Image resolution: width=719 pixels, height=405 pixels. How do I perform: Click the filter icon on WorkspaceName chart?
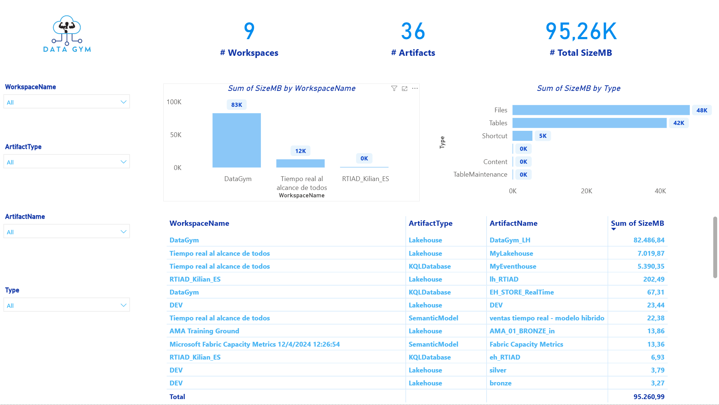(x=394, y=88)
